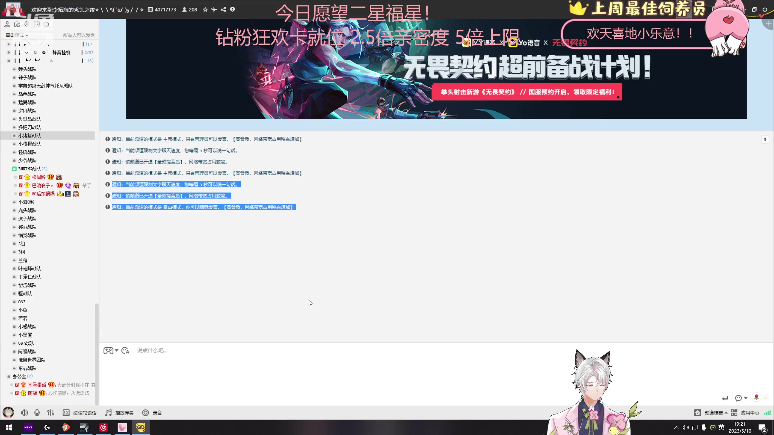
Task: Select the 魔兽世界团队 channel
Action: [x=32, y=360]
